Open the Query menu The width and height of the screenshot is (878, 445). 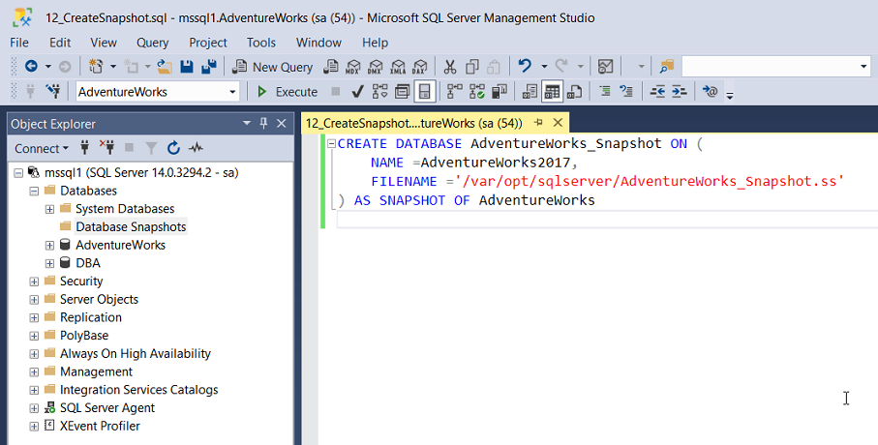pyautogui.click(x=152, y=43)
